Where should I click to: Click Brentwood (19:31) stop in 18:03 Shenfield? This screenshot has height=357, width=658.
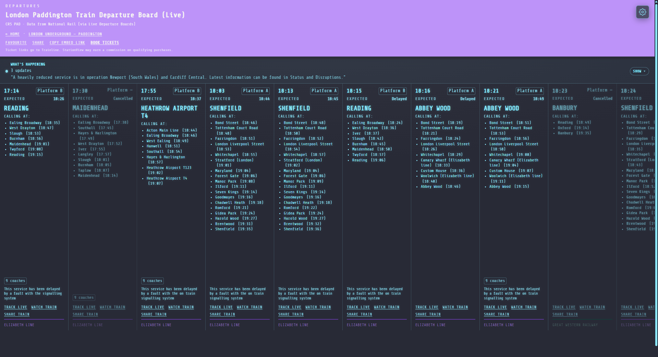(234, 224)
